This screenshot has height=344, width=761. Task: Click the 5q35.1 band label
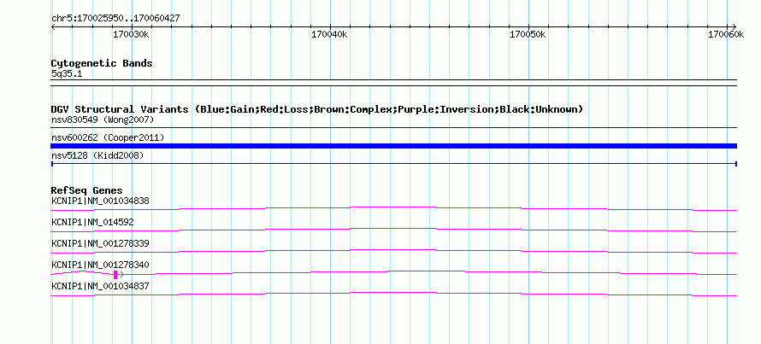click(67, 73)
